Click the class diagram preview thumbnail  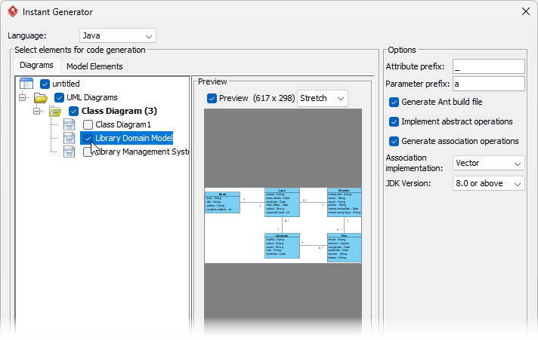[x=283, y=225]
